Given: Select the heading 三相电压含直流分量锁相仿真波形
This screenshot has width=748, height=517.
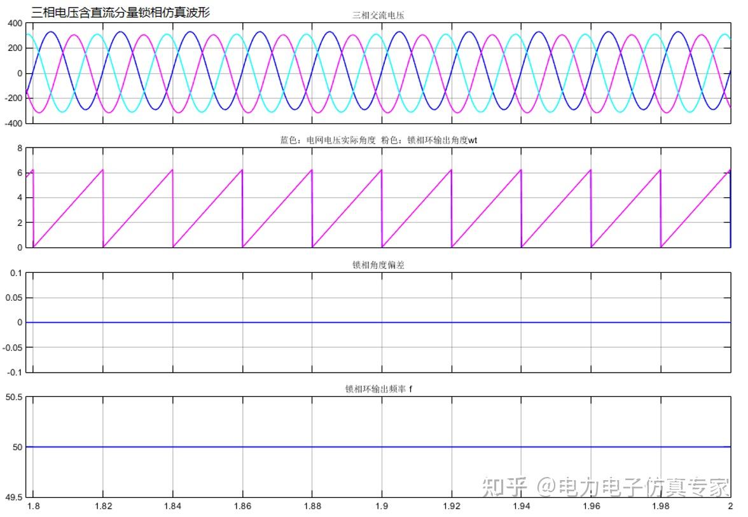Looking at the screenshot, I should (x=120, y=12).
